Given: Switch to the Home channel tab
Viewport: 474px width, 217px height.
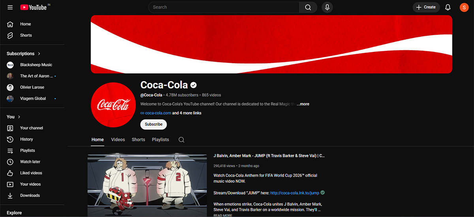Looking at the screenshot, I should click(98, 140).
